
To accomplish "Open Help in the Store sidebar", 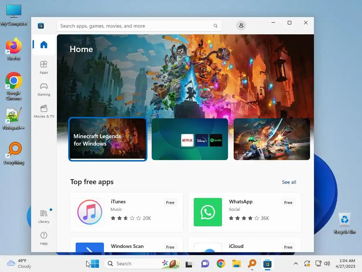I will [x=43, y=238].
